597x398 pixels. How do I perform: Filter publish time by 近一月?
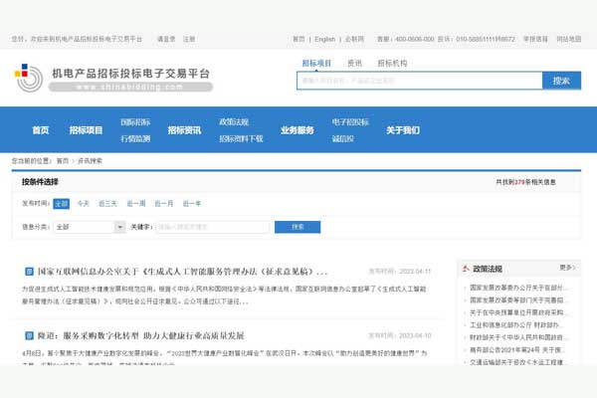click(164, 204)
